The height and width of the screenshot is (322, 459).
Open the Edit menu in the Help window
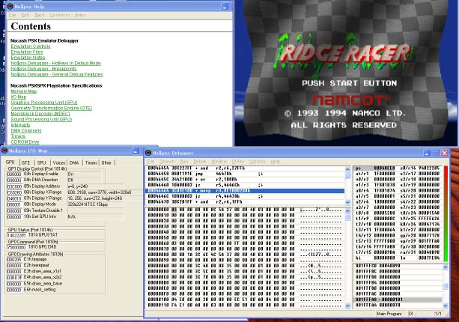coord(25,15)
